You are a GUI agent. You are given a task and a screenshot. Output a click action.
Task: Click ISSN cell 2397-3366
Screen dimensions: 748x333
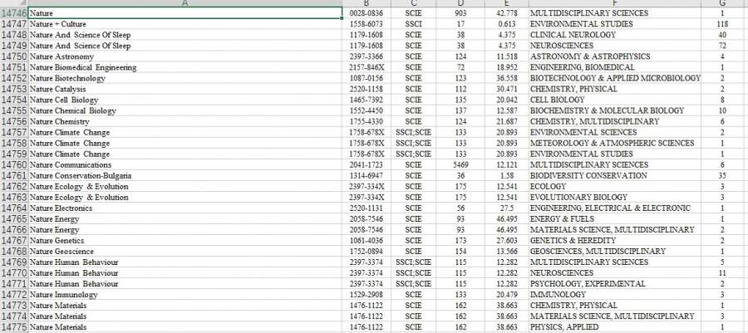coord(367,56)
